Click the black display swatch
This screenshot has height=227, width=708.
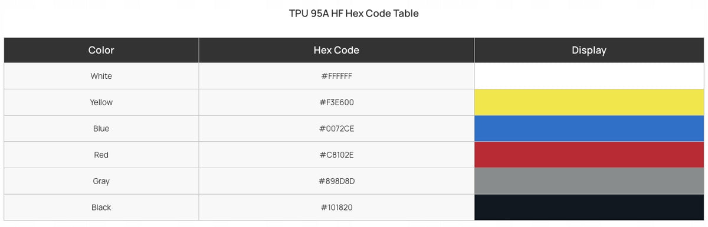tap(589, 208)
